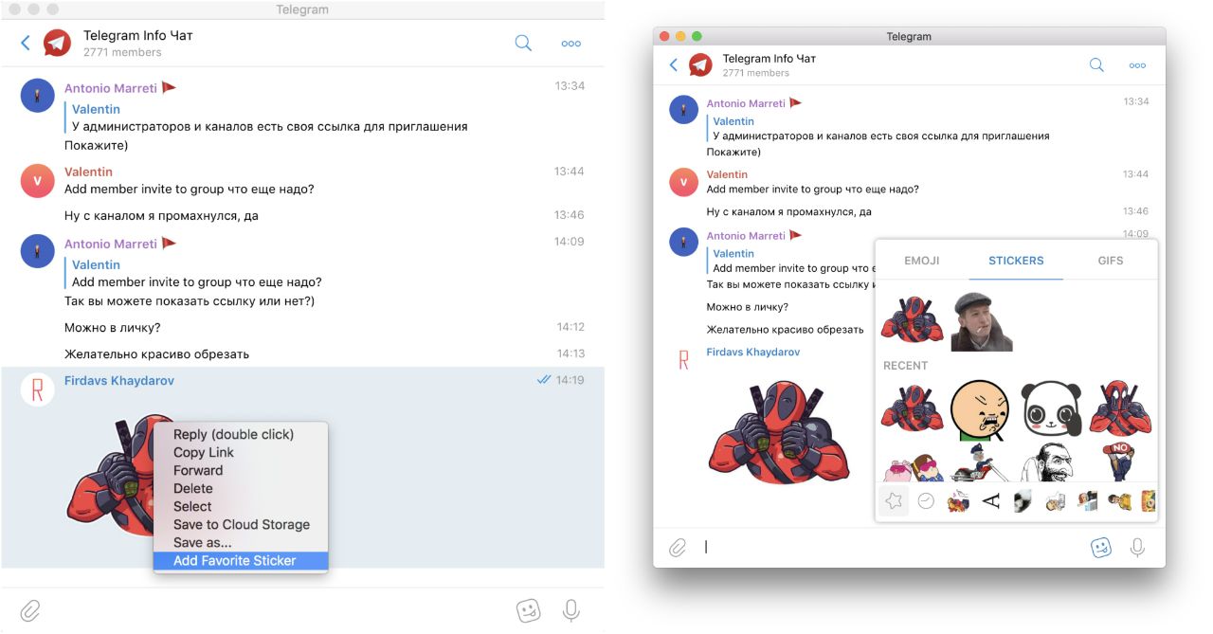Toggle the blue sticker smiley icon in right window
This screenshot has width=1213, height=634.
pyautogui.click(x=1100, y=548)
